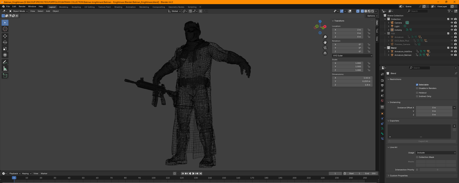Open the View Layer properties tab icon
The width and height of the screenshot is (459, 183).
382,91
